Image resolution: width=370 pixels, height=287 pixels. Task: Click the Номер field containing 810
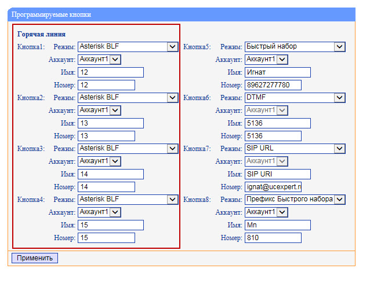[273, 238]
